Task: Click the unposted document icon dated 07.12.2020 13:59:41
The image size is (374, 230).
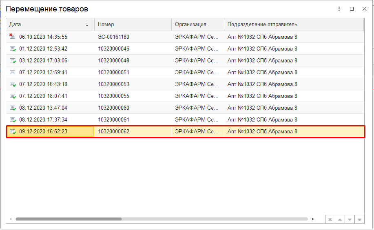Action: point(13,73)
